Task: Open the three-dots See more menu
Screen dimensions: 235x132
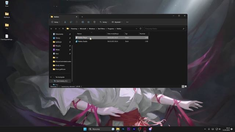Action: pos(127,22)
